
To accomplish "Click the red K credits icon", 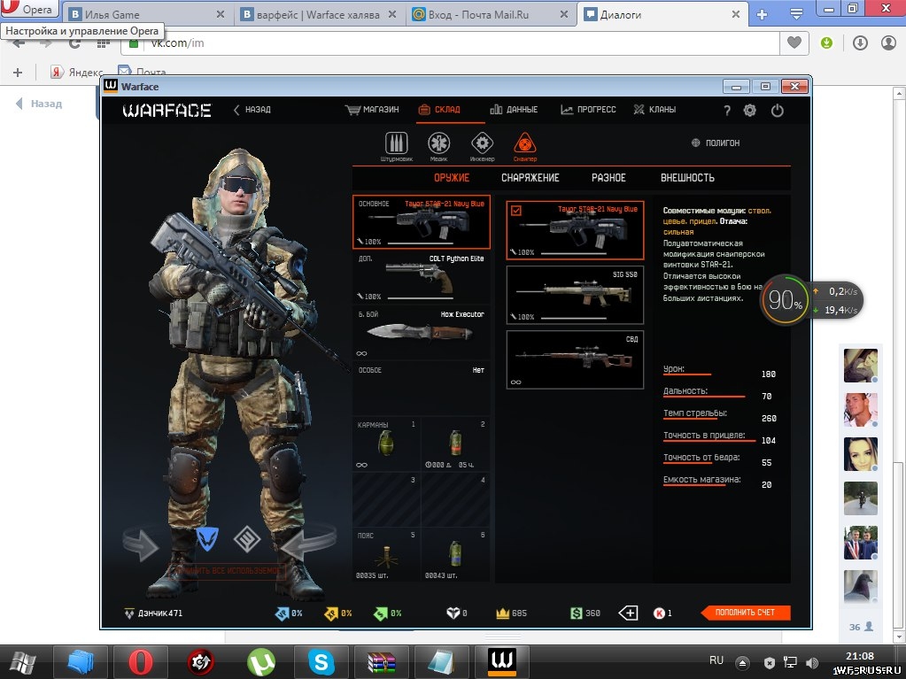I will click(659, 613).
